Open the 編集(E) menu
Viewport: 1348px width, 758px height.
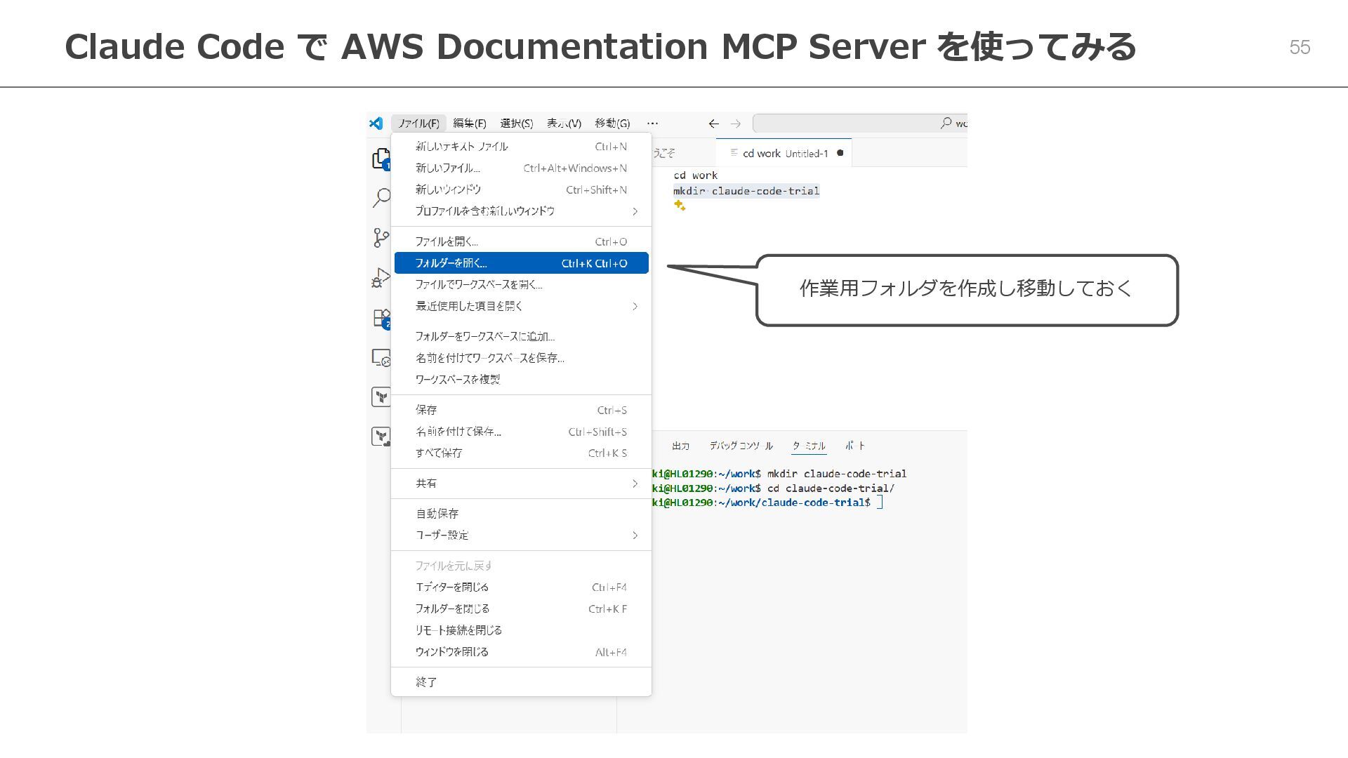click(470, 124)
